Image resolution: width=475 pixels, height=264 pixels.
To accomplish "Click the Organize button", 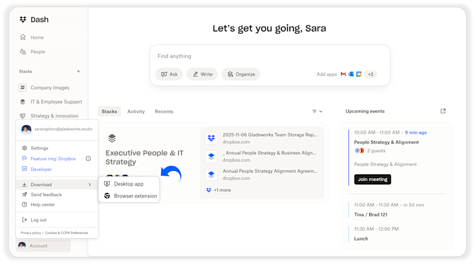I will pyautogui.click(x=241, y=74).
